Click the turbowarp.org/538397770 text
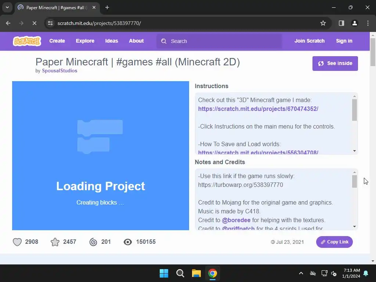The height and width of the screenshot is (282, 376). click(x=241, y=185)
